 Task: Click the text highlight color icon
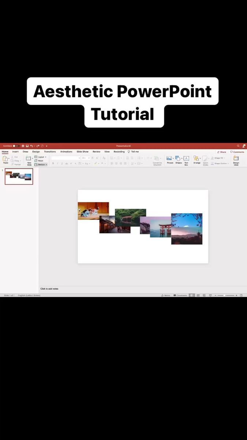point(95,164)
